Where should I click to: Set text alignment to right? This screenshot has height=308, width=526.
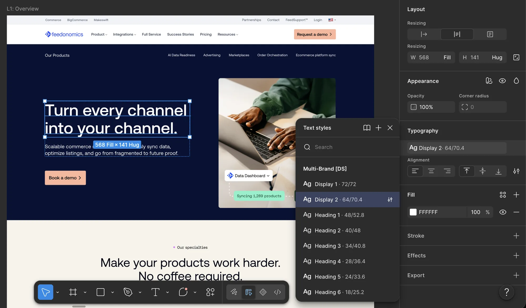coord(447,171)
